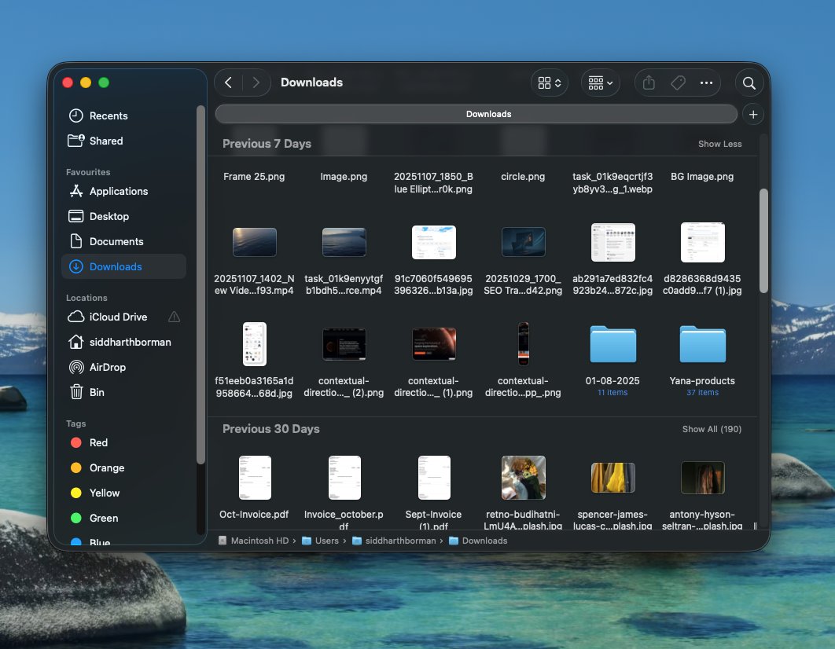Select ab291a7ed832fc4 jpg thumbnail
The width and height of the screenshot is (835, 649).
(613, 242)
